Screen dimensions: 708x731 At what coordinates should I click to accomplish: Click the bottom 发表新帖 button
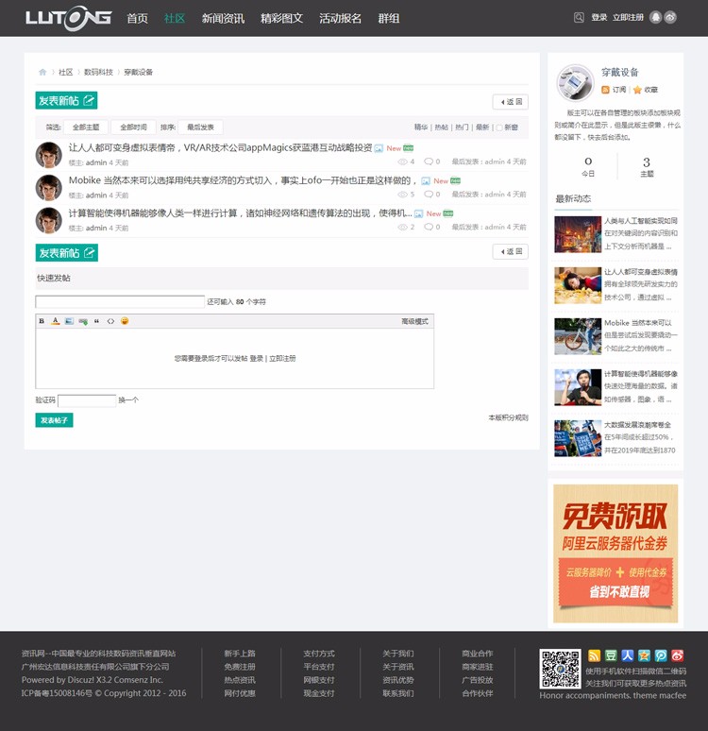point(67,253)
